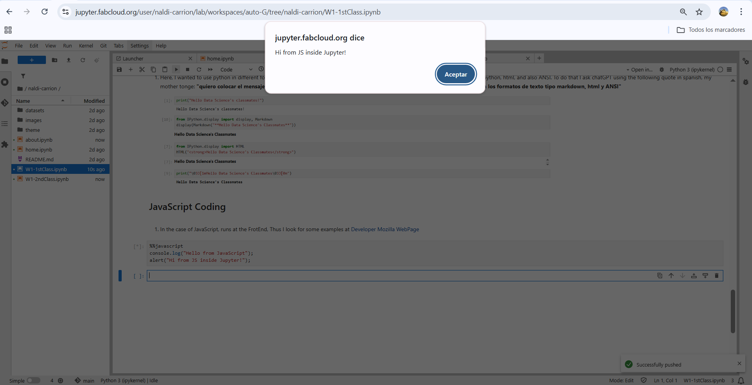
Task: Open the Table of Contents sidebar
Action: 5,124
